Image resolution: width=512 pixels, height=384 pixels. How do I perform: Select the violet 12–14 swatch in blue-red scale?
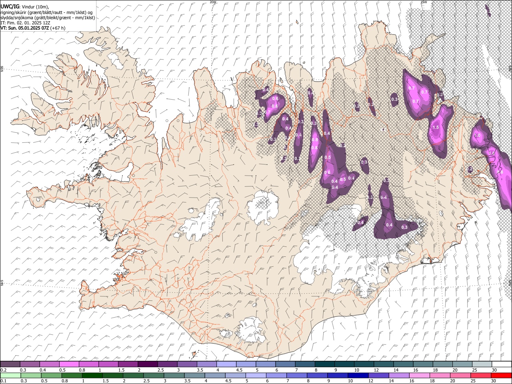(x=378, y=376)
